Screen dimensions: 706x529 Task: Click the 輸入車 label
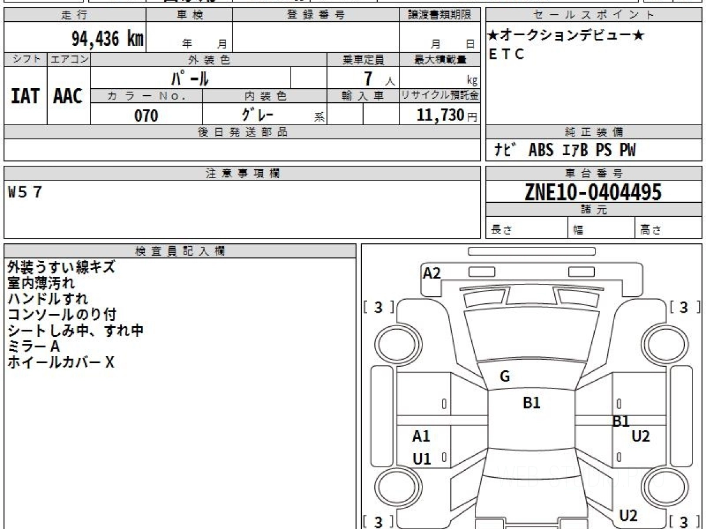click(x=363, y=96)
